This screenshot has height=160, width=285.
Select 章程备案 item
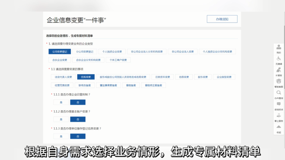click(x=131, y=85)
